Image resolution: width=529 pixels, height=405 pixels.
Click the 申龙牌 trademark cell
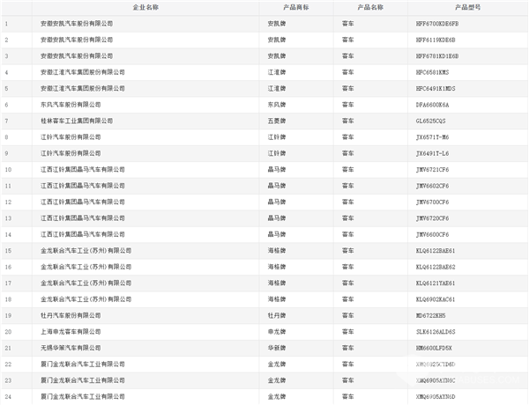[277, 331]
